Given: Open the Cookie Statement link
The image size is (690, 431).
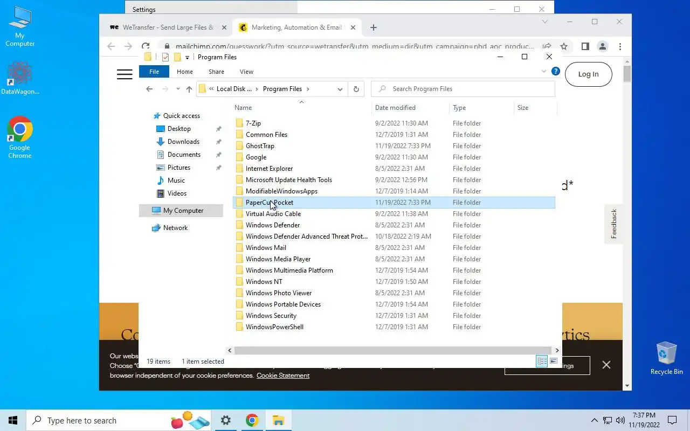Looking at the screenshot, I should click(283, 376).
